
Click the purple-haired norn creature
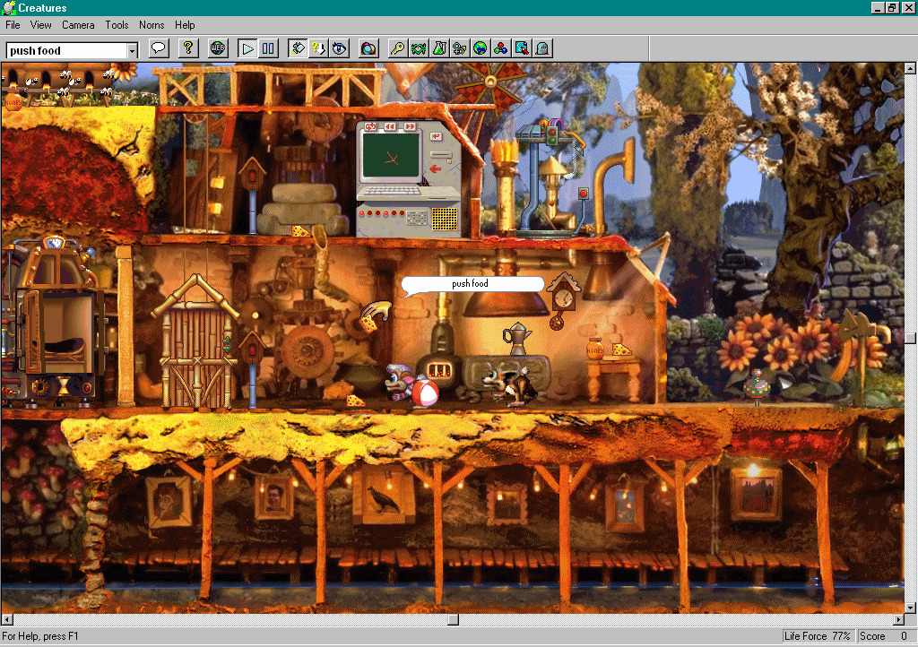tap(399, 381)
